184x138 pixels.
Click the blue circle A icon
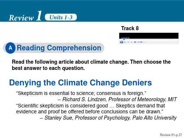tap(10, 48)
